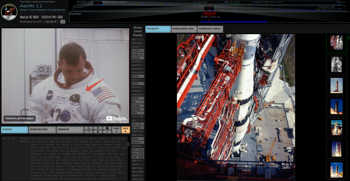The image size is (350, 181).
Task: Open the Mission Control Audio tab
Action: tap(184, 29)
